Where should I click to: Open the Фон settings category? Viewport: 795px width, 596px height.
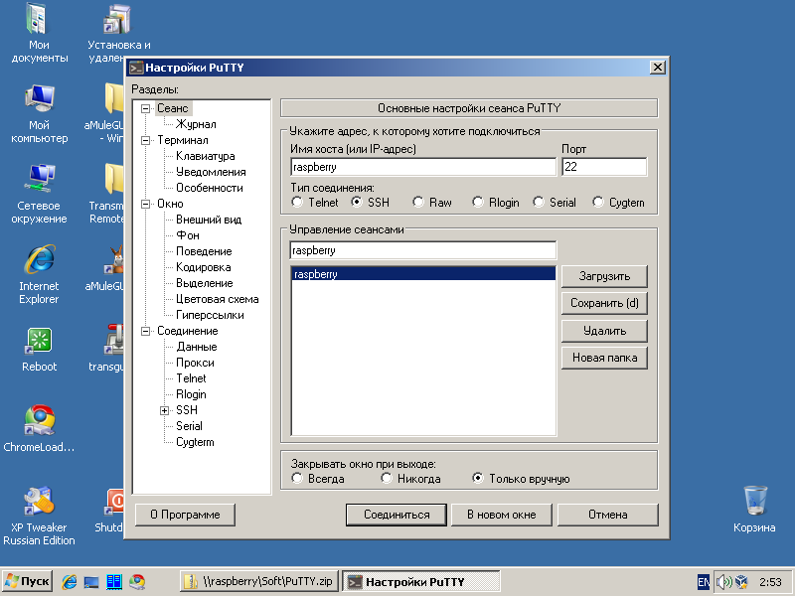tap(188, 235)
